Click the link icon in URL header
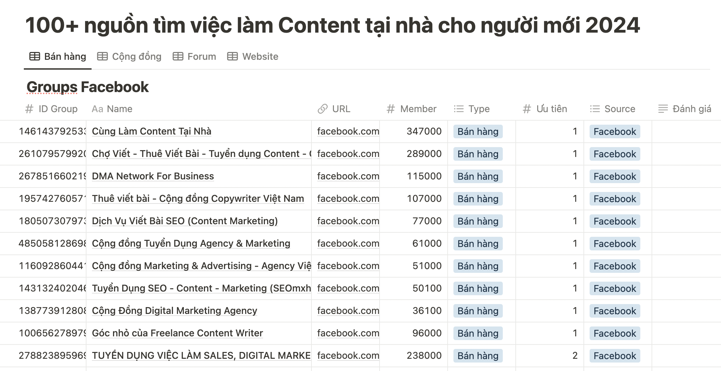721x371 pixels. (322, 109)
